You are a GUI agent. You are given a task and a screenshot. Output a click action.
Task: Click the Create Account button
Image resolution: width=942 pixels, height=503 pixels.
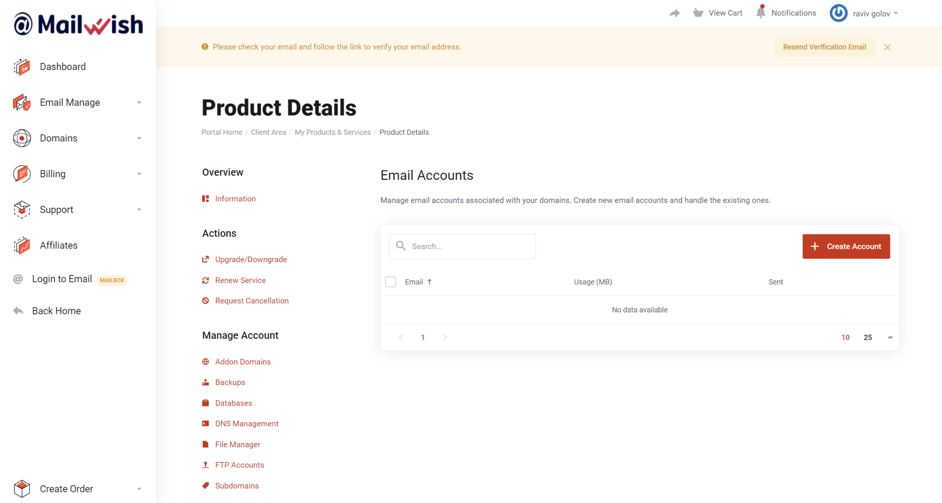pos(846,246)
